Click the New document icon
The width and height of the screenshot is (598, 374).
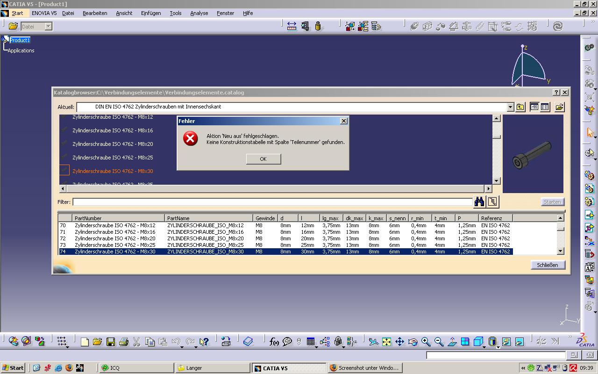[85, 342]
